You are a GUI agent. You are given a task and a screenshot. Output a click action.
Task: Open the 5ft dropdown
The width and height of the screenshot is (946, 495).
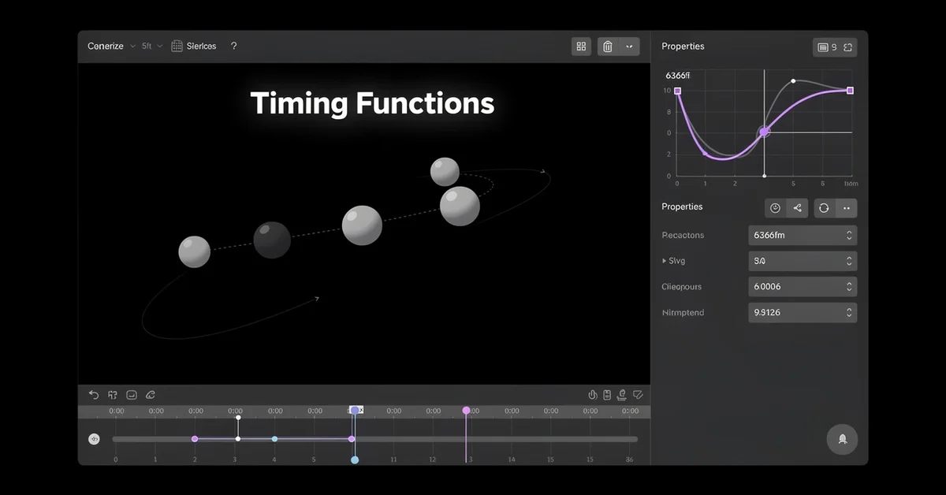tap(152, 47)
